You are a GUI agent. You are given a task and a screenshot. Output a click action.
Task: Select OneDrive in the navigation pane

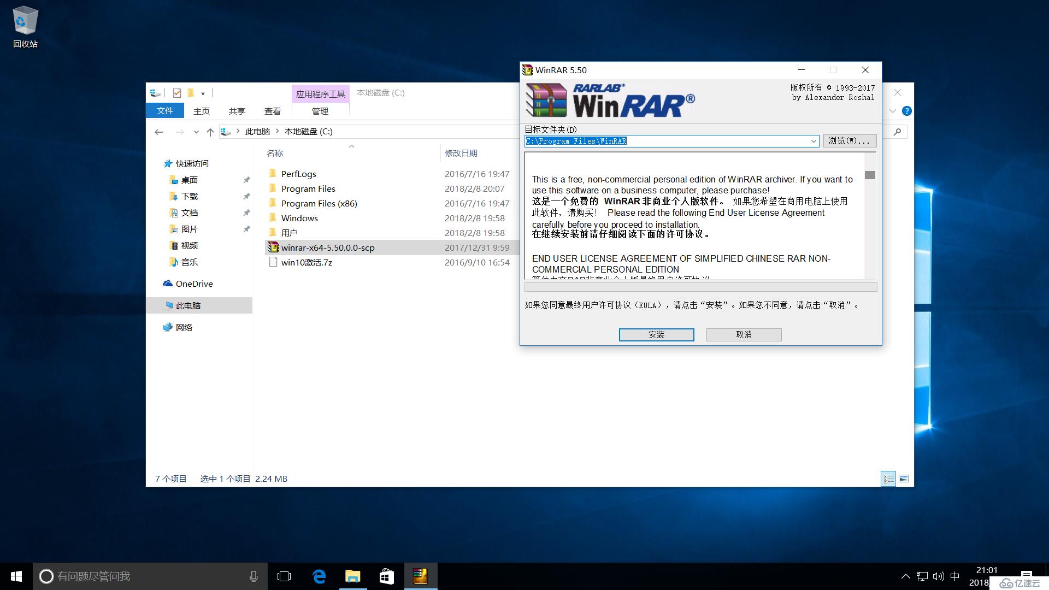(194, 284)
